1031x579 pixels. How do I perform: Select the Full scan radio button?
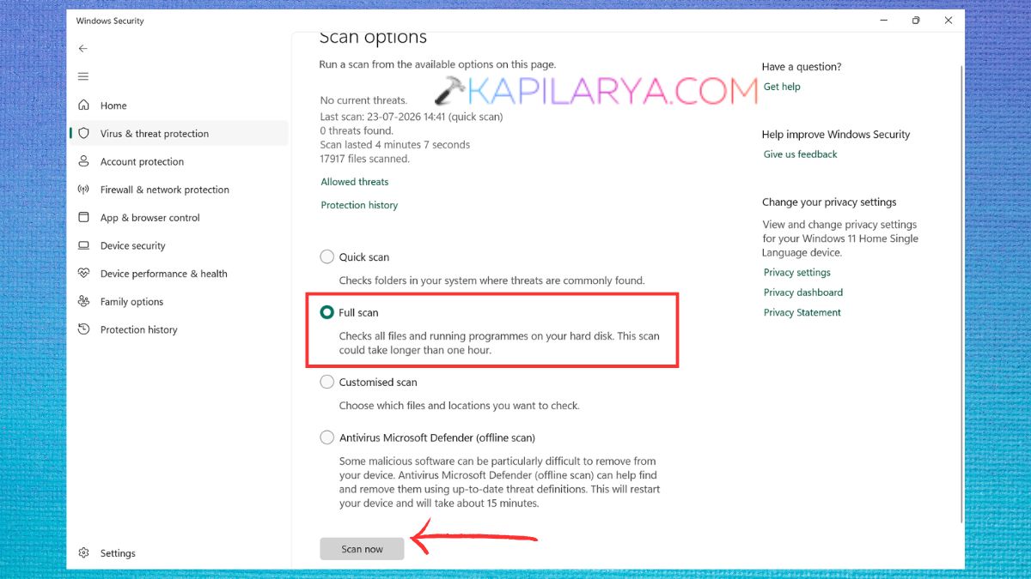326,312
